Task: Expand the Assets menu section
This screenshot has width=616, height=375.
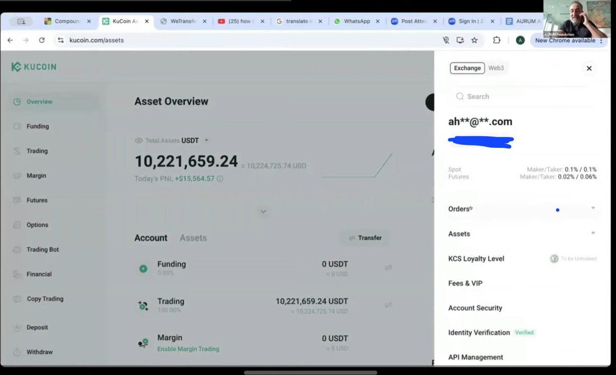Action: (522, 234)
